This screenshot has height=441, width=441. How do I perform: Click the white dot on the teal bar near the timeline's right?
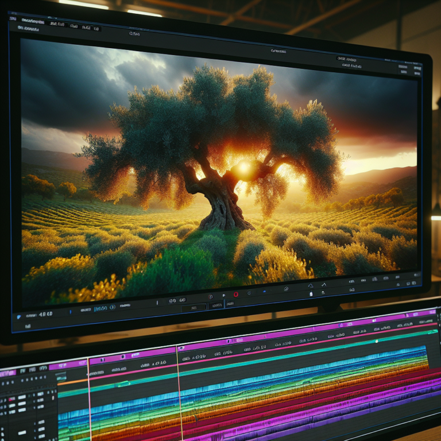point(377,342)
